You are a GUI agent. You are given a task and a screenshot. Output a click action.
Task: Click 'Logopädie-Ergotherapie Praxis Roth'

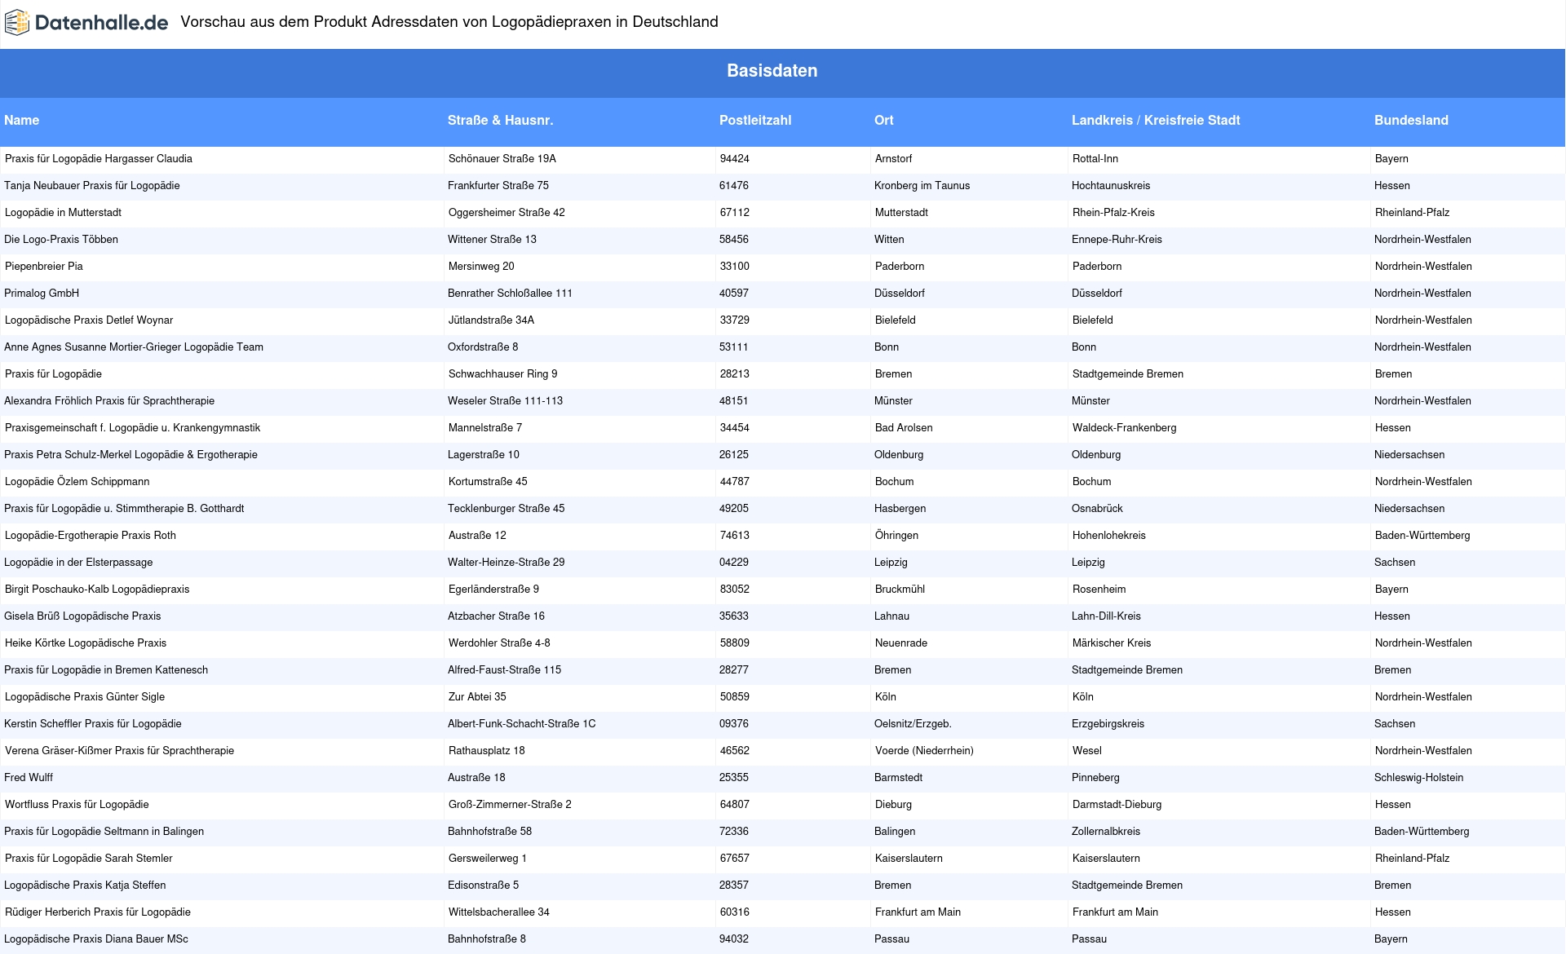(x=91, y=535)
